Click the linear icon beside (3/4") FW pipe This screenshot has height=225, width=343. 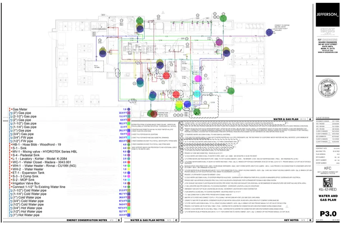[x=10, y=138]
